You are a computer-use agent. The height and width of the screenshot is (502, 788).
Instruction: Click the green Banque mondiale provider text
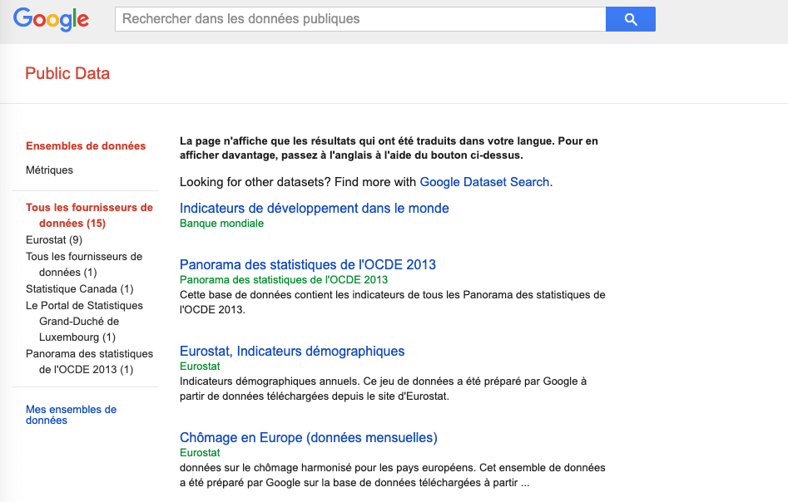click(x=221, y=224)
